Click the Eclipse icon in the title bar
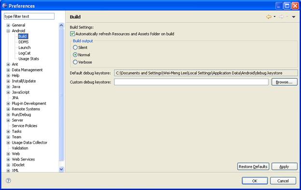 (5, 6)
